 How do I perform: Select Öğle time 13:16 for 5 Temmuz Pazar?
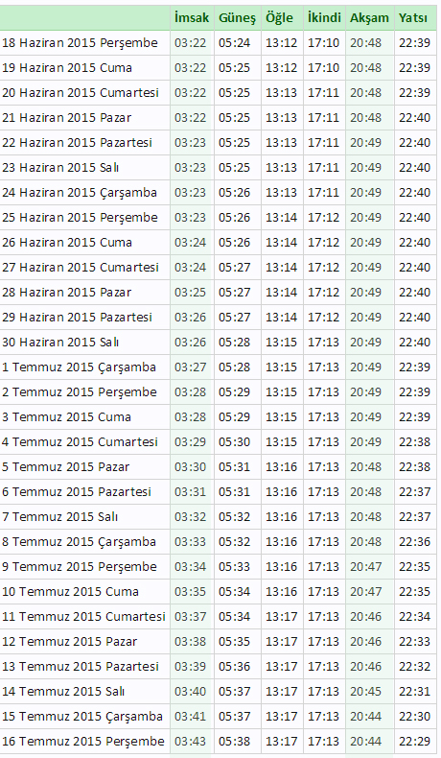[x=281, y=467]
